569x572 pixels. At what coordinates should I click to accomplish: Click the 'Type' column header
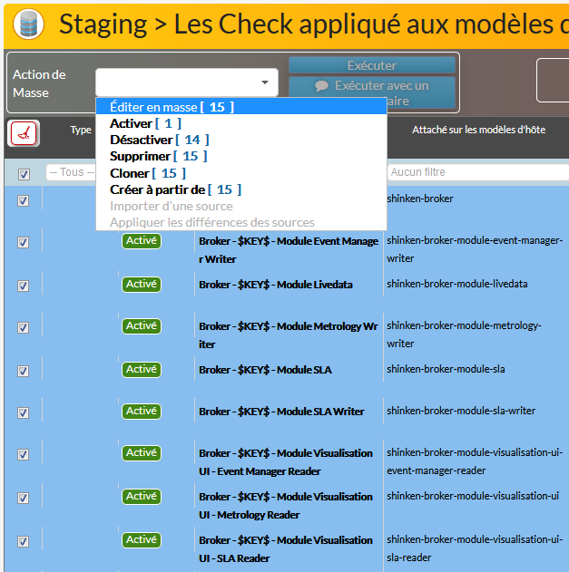pyautogui.click(x=81, y=130)
